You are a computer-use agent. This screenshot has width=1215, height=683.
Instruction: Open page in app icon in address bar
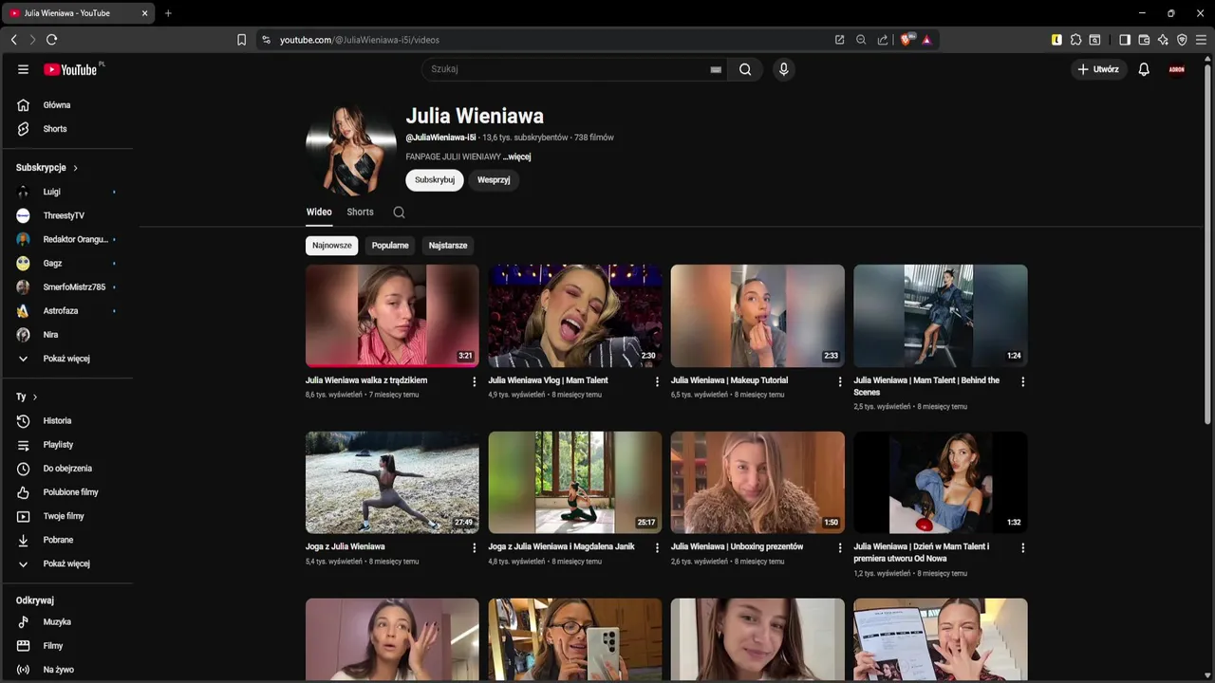(839, 40)
